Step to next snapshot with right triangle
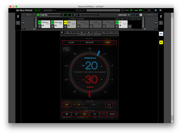Image resolution: width=182 pixels, height=135 pixels. point(84,10)
